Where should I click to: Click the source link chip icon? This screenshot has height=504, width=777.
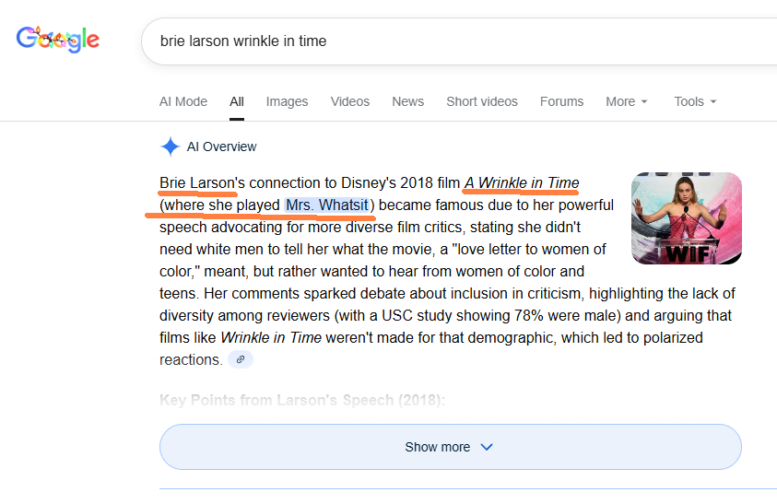tap(240, 359)
